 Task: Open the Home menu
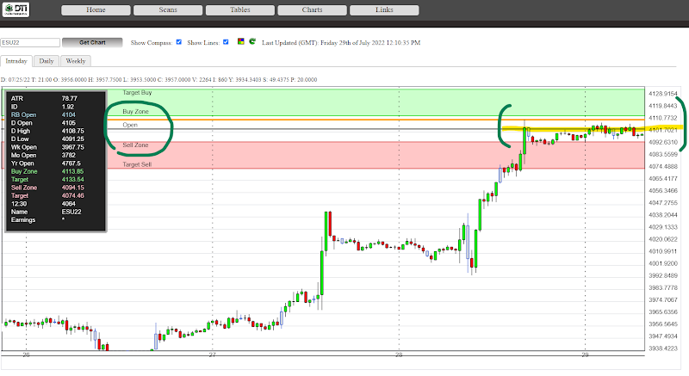pos(96,10)
